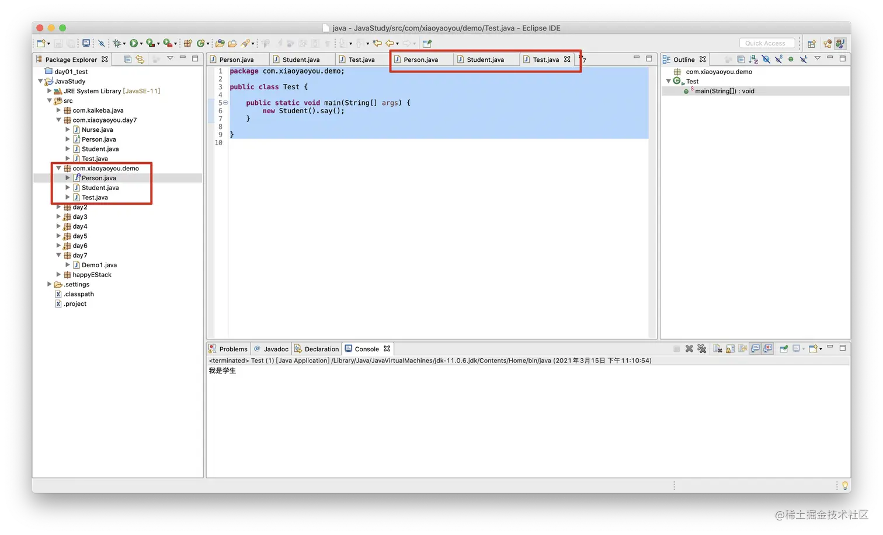Toggle Scroll Lock in Console
This screenshot has height=535, width=883.
[x=730, y=349]
